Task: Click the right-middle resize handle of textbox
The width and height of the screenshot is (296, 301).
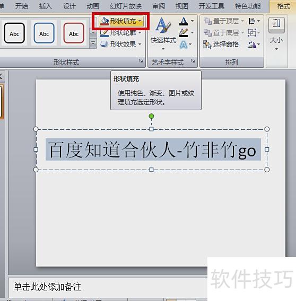Action: [x=267, y=149]
